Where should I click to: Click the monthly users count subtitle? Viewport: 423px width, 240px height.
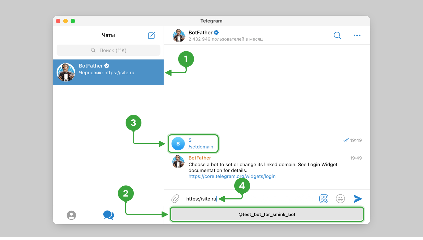tap(226, 39)
